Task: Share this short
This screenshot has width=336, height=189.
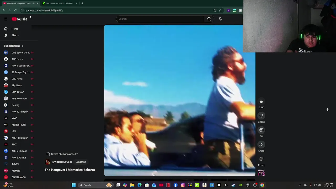Action: (261, 145)
